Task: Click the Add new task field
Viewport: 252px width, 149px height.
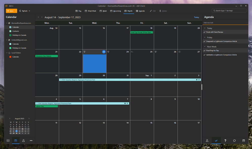Action: point(225,23)
